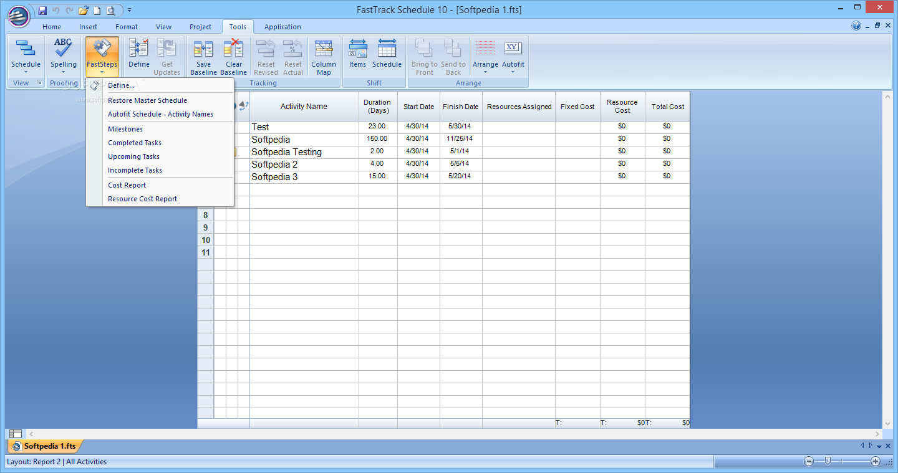The image size is (898, 473).
Task: Click the Start Date column header
Action: click(418, 107)
